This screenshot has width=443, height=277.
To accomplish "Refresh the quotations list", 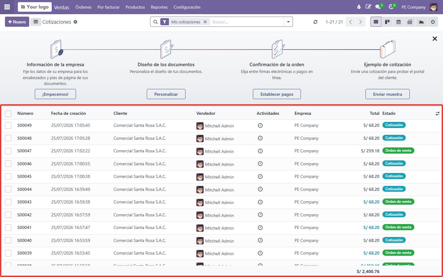I will [315, 22].
